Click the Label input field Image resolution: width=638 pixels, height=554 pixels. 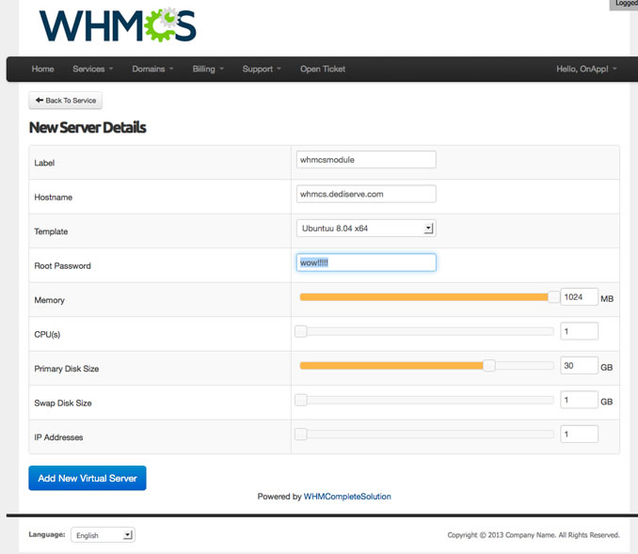366,160
